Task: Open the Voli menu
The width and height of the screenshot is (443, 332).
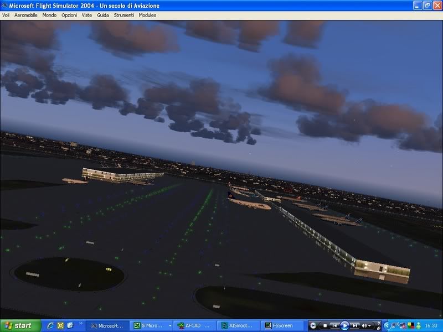Action: (6, 15)
